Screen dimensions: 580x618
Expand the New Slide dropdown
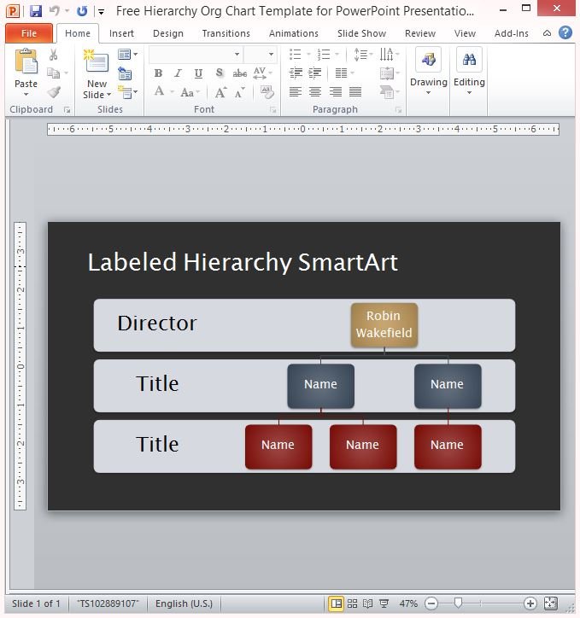tap(97, 95)
